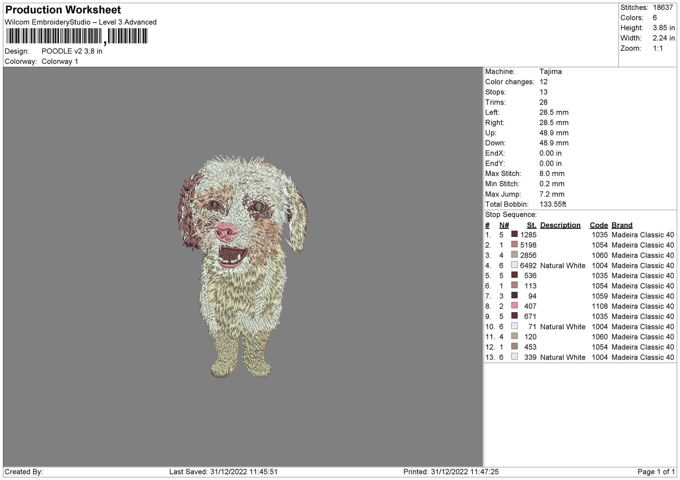Viewport: 680px width, 480px height.
Task: Click the Stitches value '18637'
Action: click(x=663, y=8)
